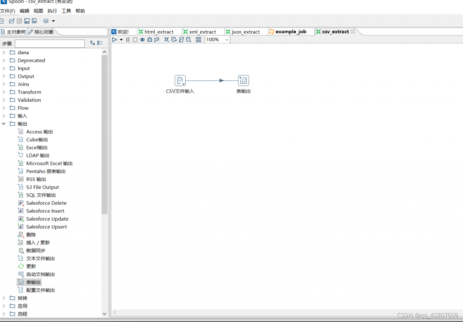
Task: Select the CSV文件输入 step on canvas
Action: 180,81
